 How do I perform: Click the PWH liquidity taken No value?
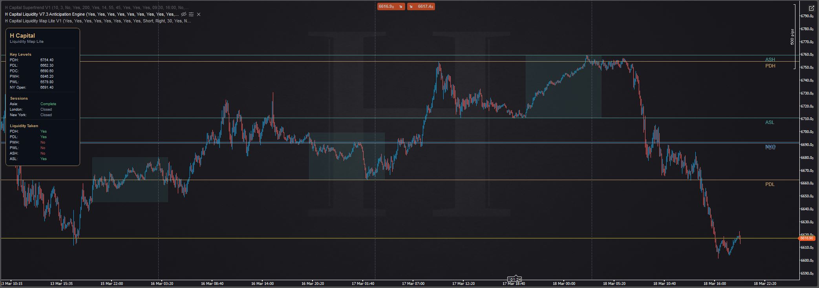point(43,142)
